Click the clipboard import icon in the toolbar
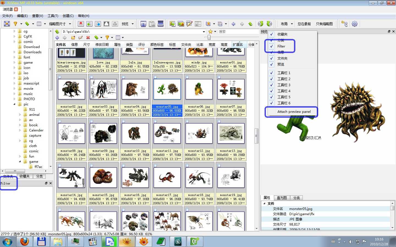Viewport: 396px width, 247px height. click(x=152, y=24)
